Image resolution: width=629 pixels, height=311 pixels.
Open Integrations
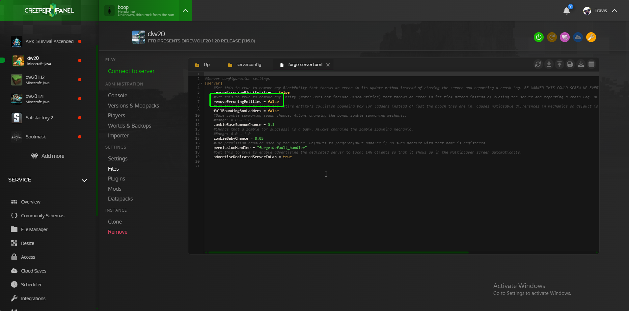point(33,299)
